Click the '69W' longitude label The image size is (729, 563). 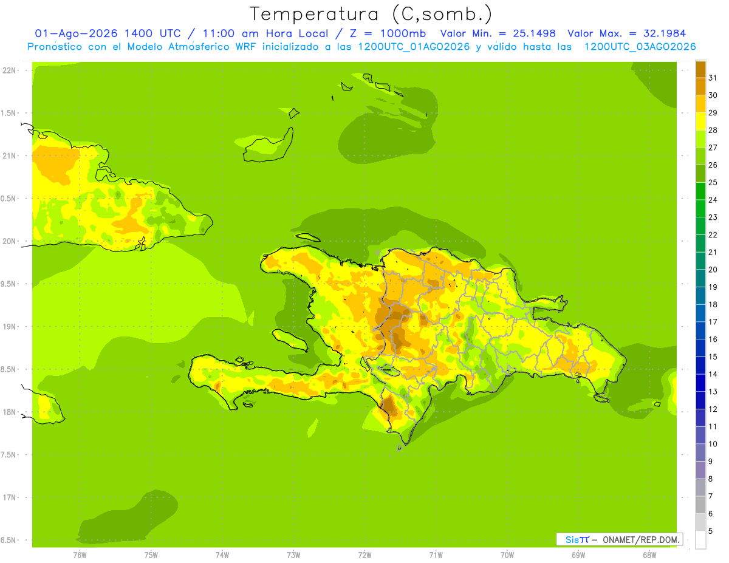578,554
